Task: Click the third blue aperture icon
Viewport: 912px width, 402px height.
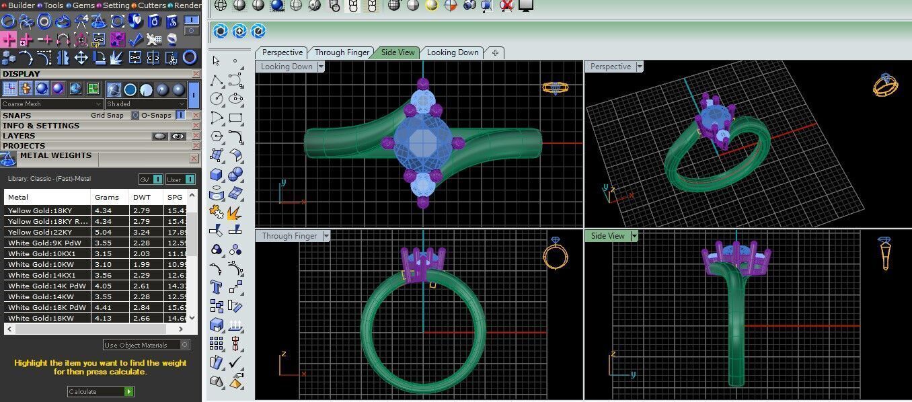Action: [258, 31]
